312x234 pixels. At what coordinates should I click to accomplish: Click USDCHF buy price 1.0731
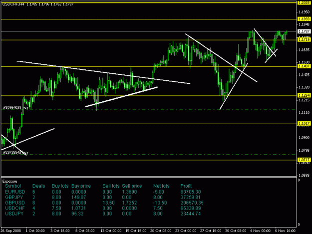click(78, 209)
